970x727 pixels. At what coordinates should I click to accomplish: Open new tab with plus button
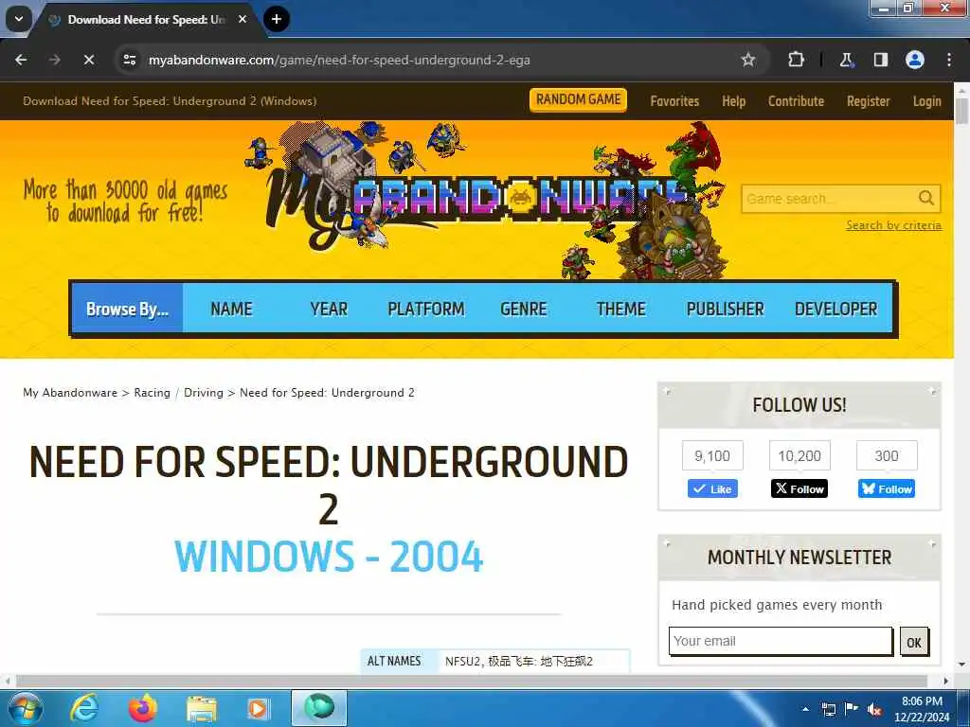277,19
